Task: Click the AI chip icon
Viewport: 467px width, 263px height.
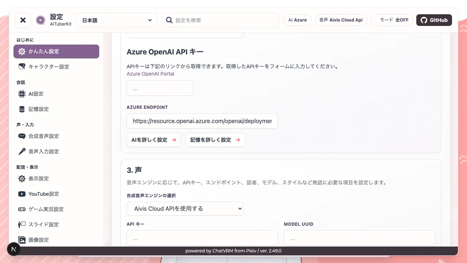Action: click(x=22, y=94)
